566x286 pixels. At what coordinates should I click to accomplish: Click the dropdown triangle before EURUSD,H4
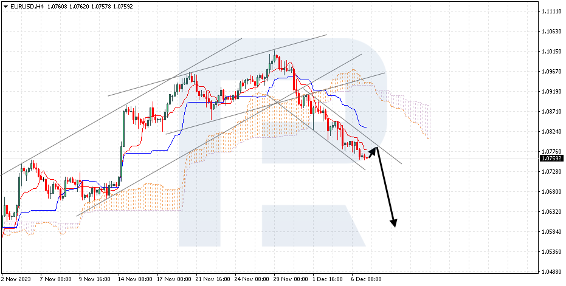tap(6, 7)
